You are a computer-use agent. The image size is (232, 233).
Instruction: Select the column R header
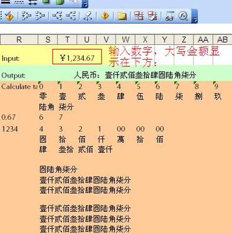coord(19,39)
